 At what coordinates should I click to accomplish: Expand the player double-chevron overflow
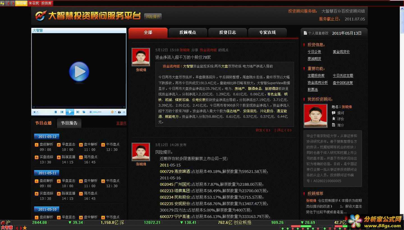124,112
